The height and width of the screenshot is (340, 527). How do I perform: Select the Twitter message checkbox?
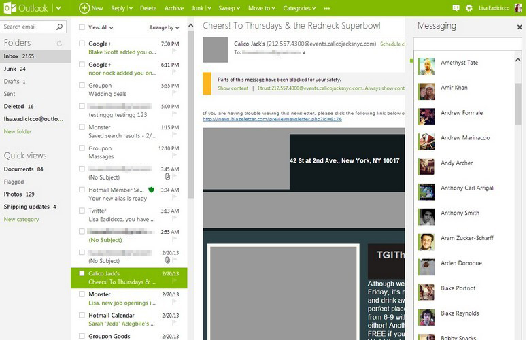[82, 210]
